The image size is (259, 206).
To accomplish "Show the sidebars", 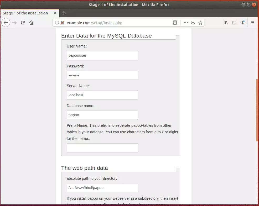I will click(234, 23).
